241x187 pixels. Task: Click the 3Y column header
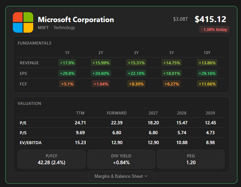point(136,53)
